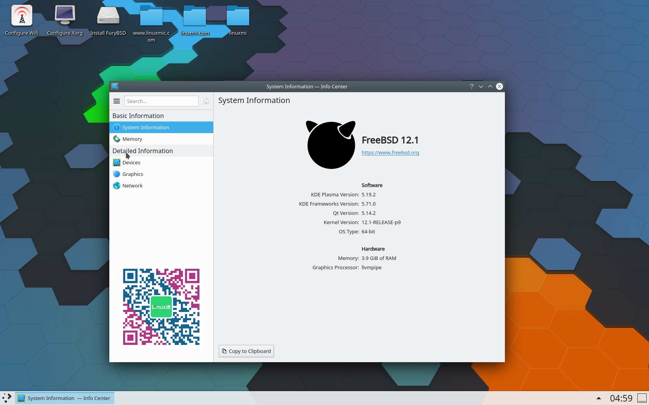Click Memory value 3.9 GiB of RAM
Screen dimensions: 649x405
click(x=379, y=258)
